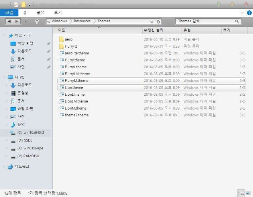
Task: Switch to the 보기 ribbon tab
Action: coord(58,13)
